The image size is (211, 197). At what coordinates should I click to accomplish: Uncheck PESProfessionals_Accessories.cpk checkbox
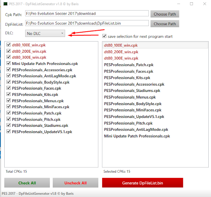(9, 70)
